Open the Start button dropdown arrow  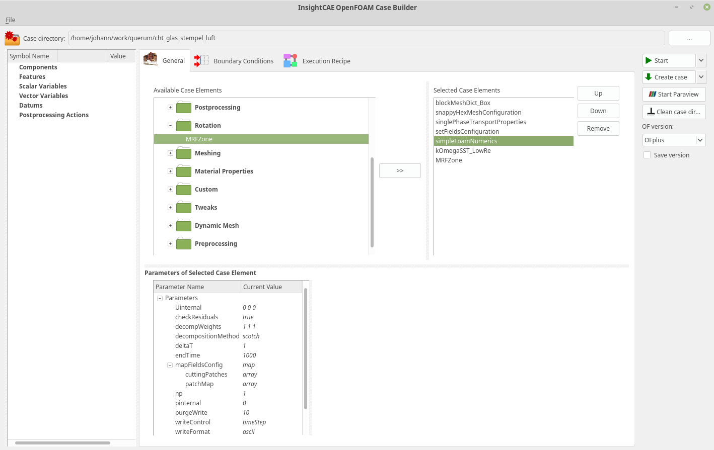pos(701,60)
